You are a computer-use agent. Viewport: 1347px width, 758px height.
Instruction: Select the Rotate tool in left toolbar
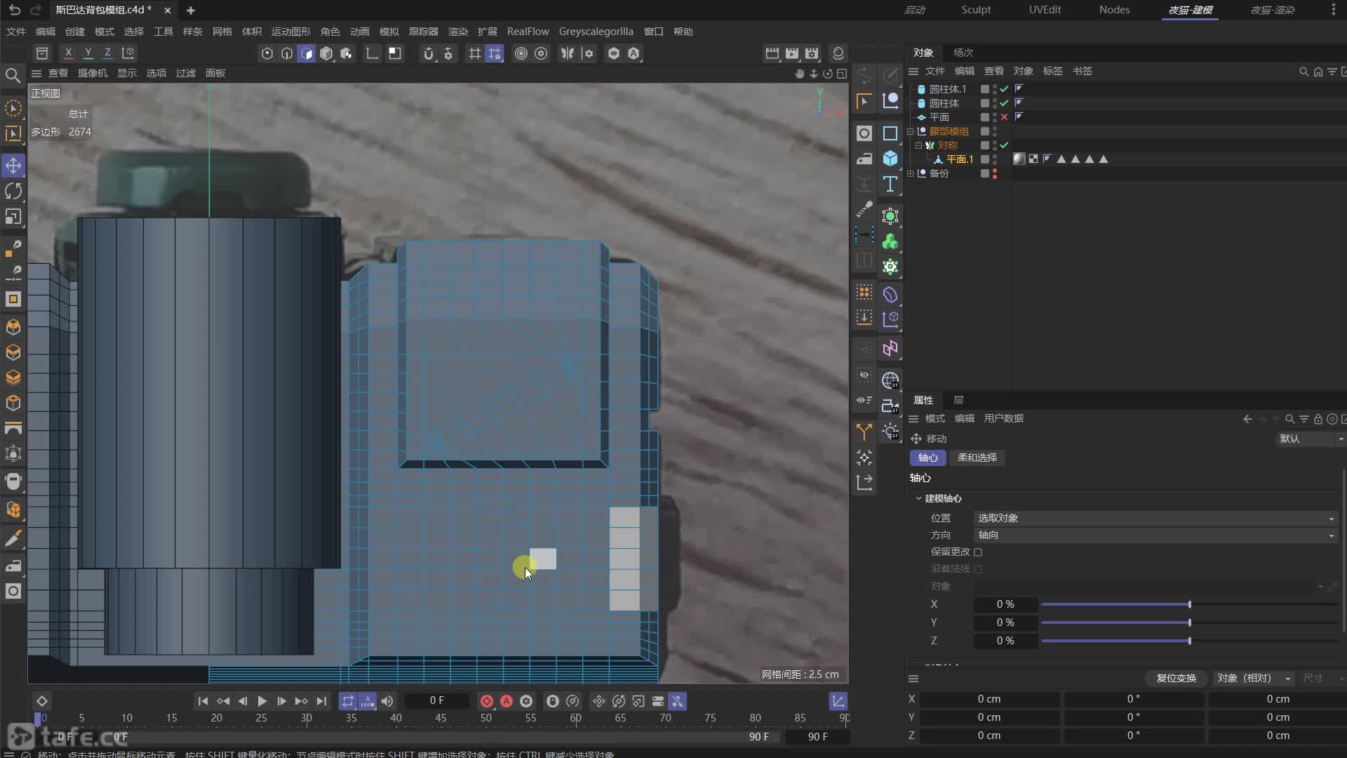[x=13, y=191]
